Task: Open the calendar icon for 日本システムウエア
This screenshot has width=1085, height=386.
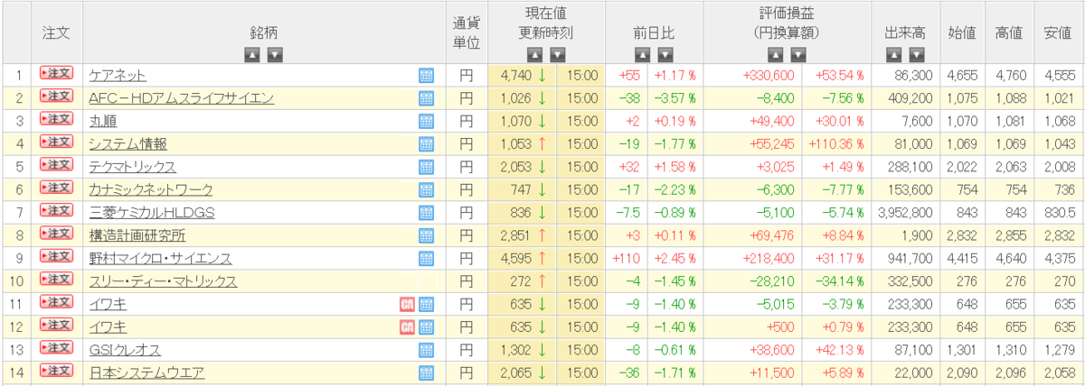Action: pos(427,372)
